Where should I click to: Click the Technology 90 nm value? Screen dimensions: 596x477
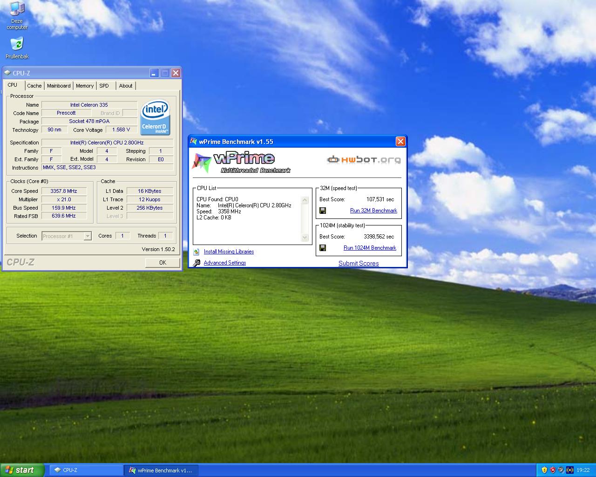click(x=54, y=129)
